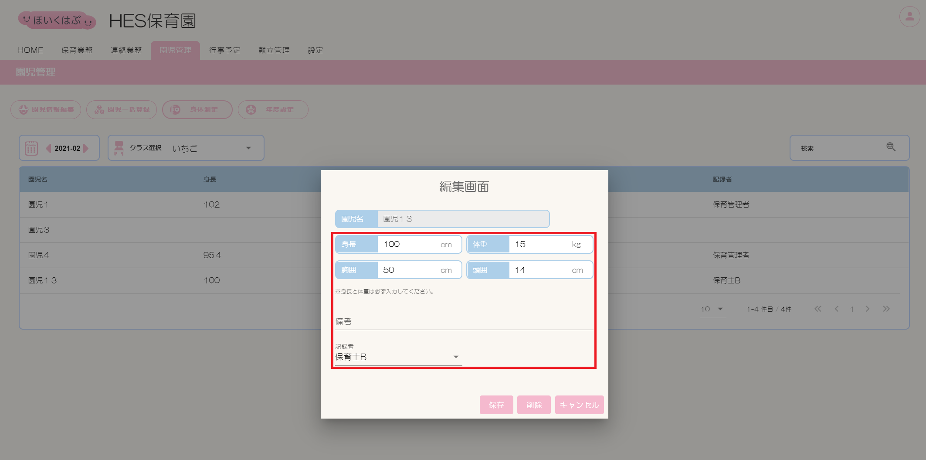Go to next results page arrow
The width and height of the screenshot is (926, 460).
[867, 309]
